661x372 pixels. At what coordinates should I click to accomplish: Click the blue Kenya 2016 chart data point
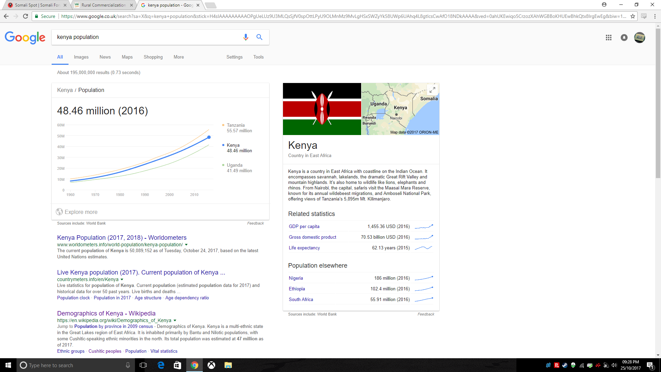point(209,137)
